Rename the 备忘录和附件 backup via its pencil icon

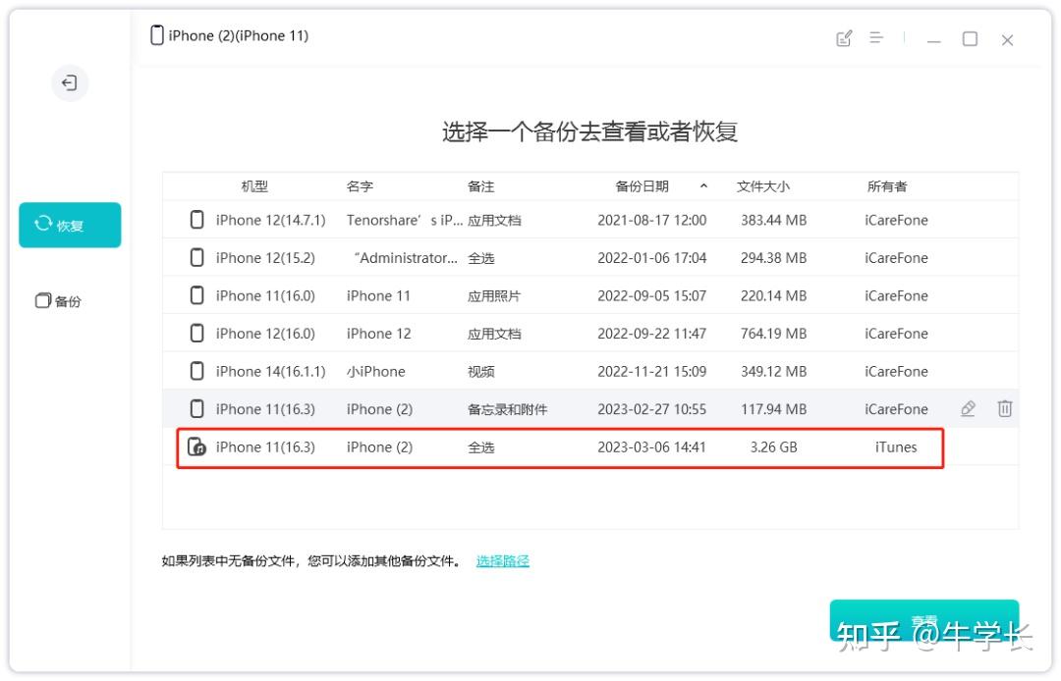969,409
